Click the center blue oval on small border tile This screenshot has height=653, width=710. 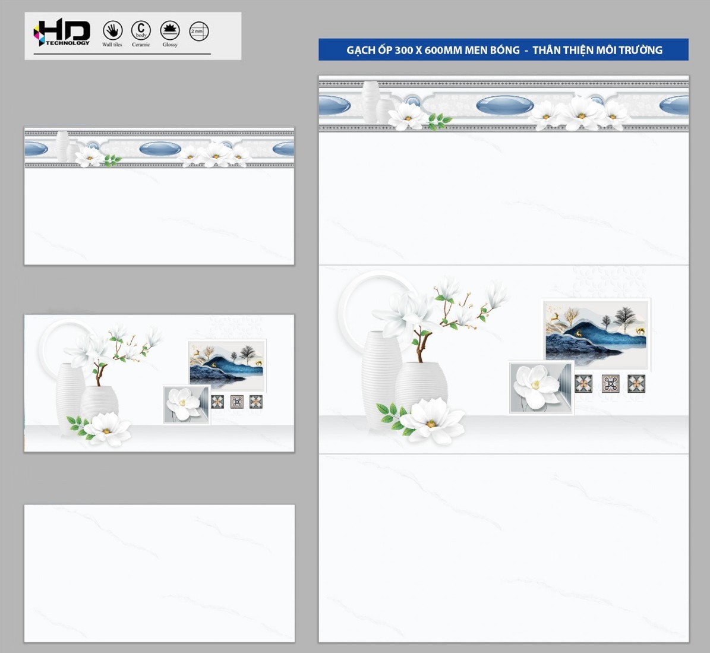[x=160, y=149]
